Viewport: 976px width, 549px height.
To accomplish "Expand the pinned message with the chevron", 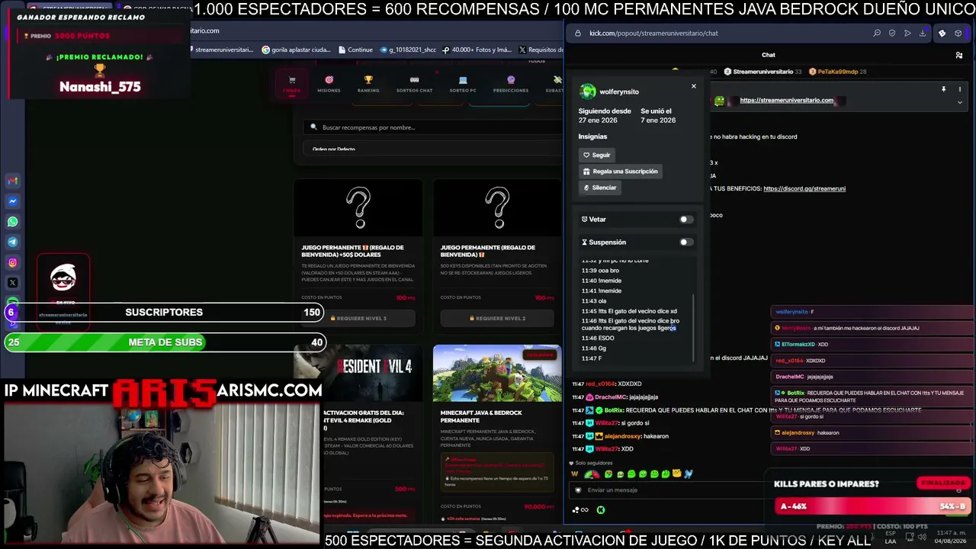I will pos(959,102).
